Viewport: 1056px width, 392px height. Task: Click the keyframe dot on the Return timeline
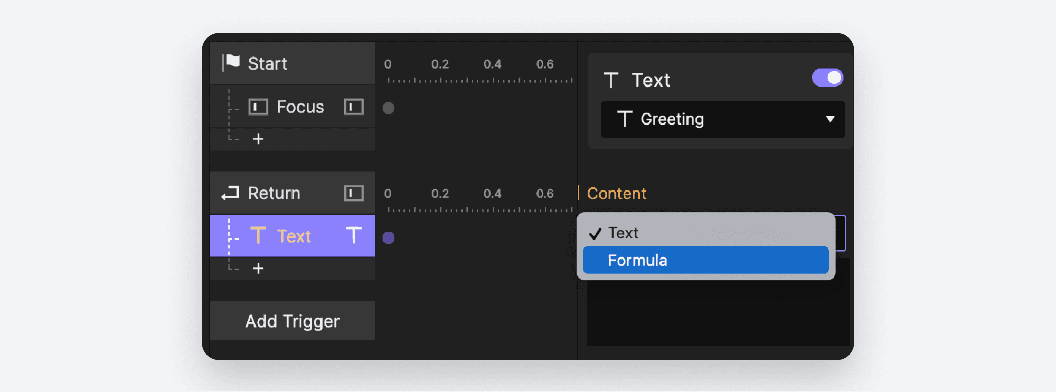(x=389, y=238)
